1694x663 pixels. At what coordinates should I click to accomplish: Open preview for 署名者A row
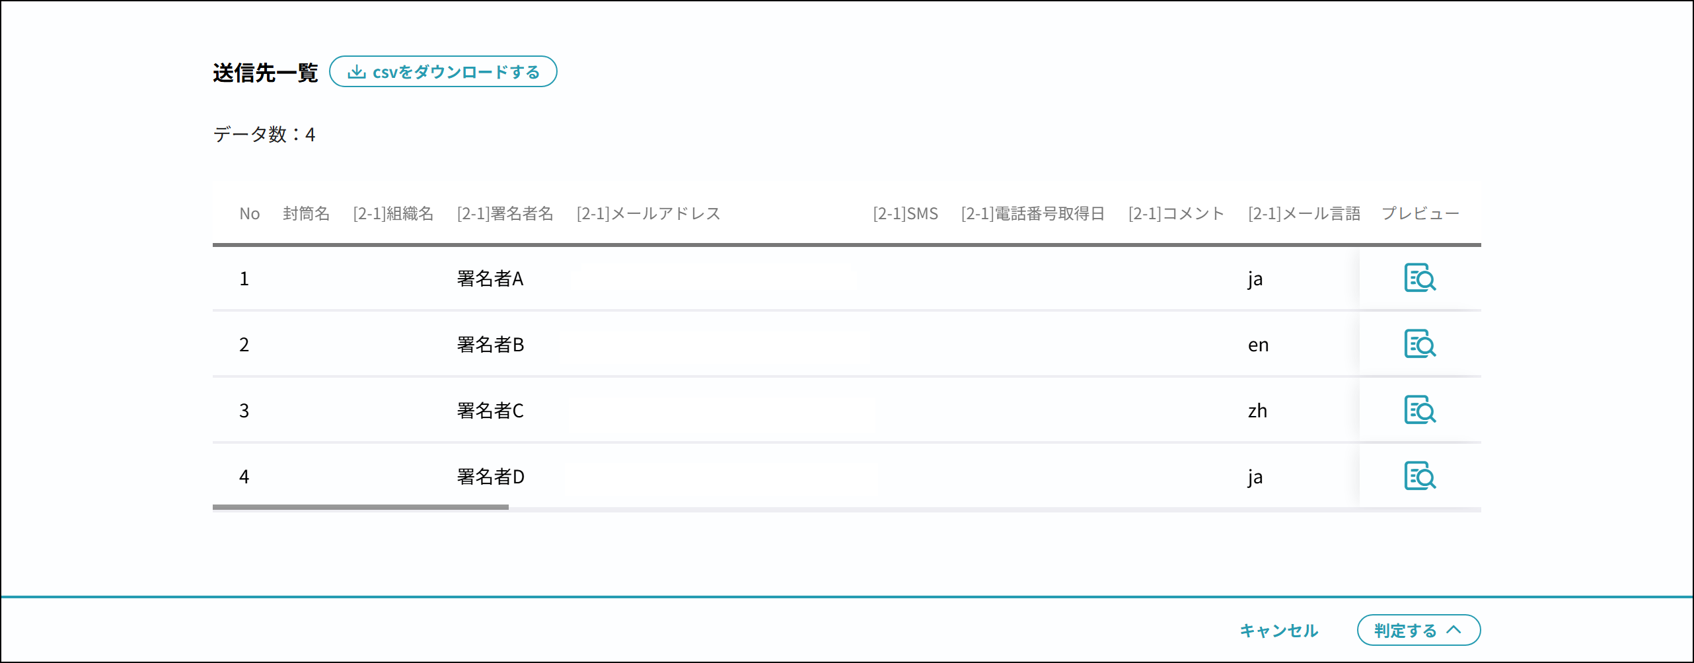tap(1420, 278)
